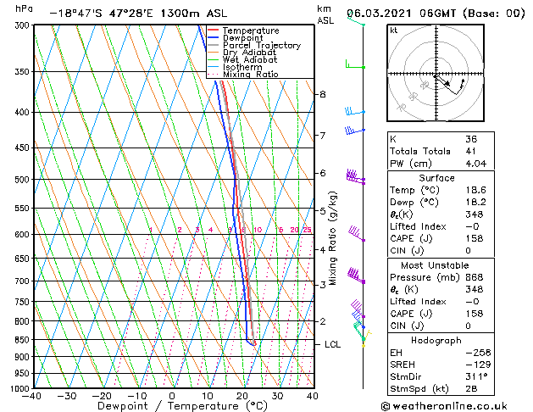Screen dimensions: 533x412
Task: Click the '0' temperature axis tick label
Action: pos(172,396)
